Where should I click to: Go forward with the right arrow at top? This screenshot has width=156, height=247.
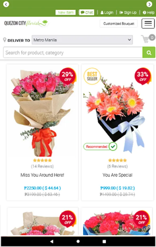pos(149,4)
